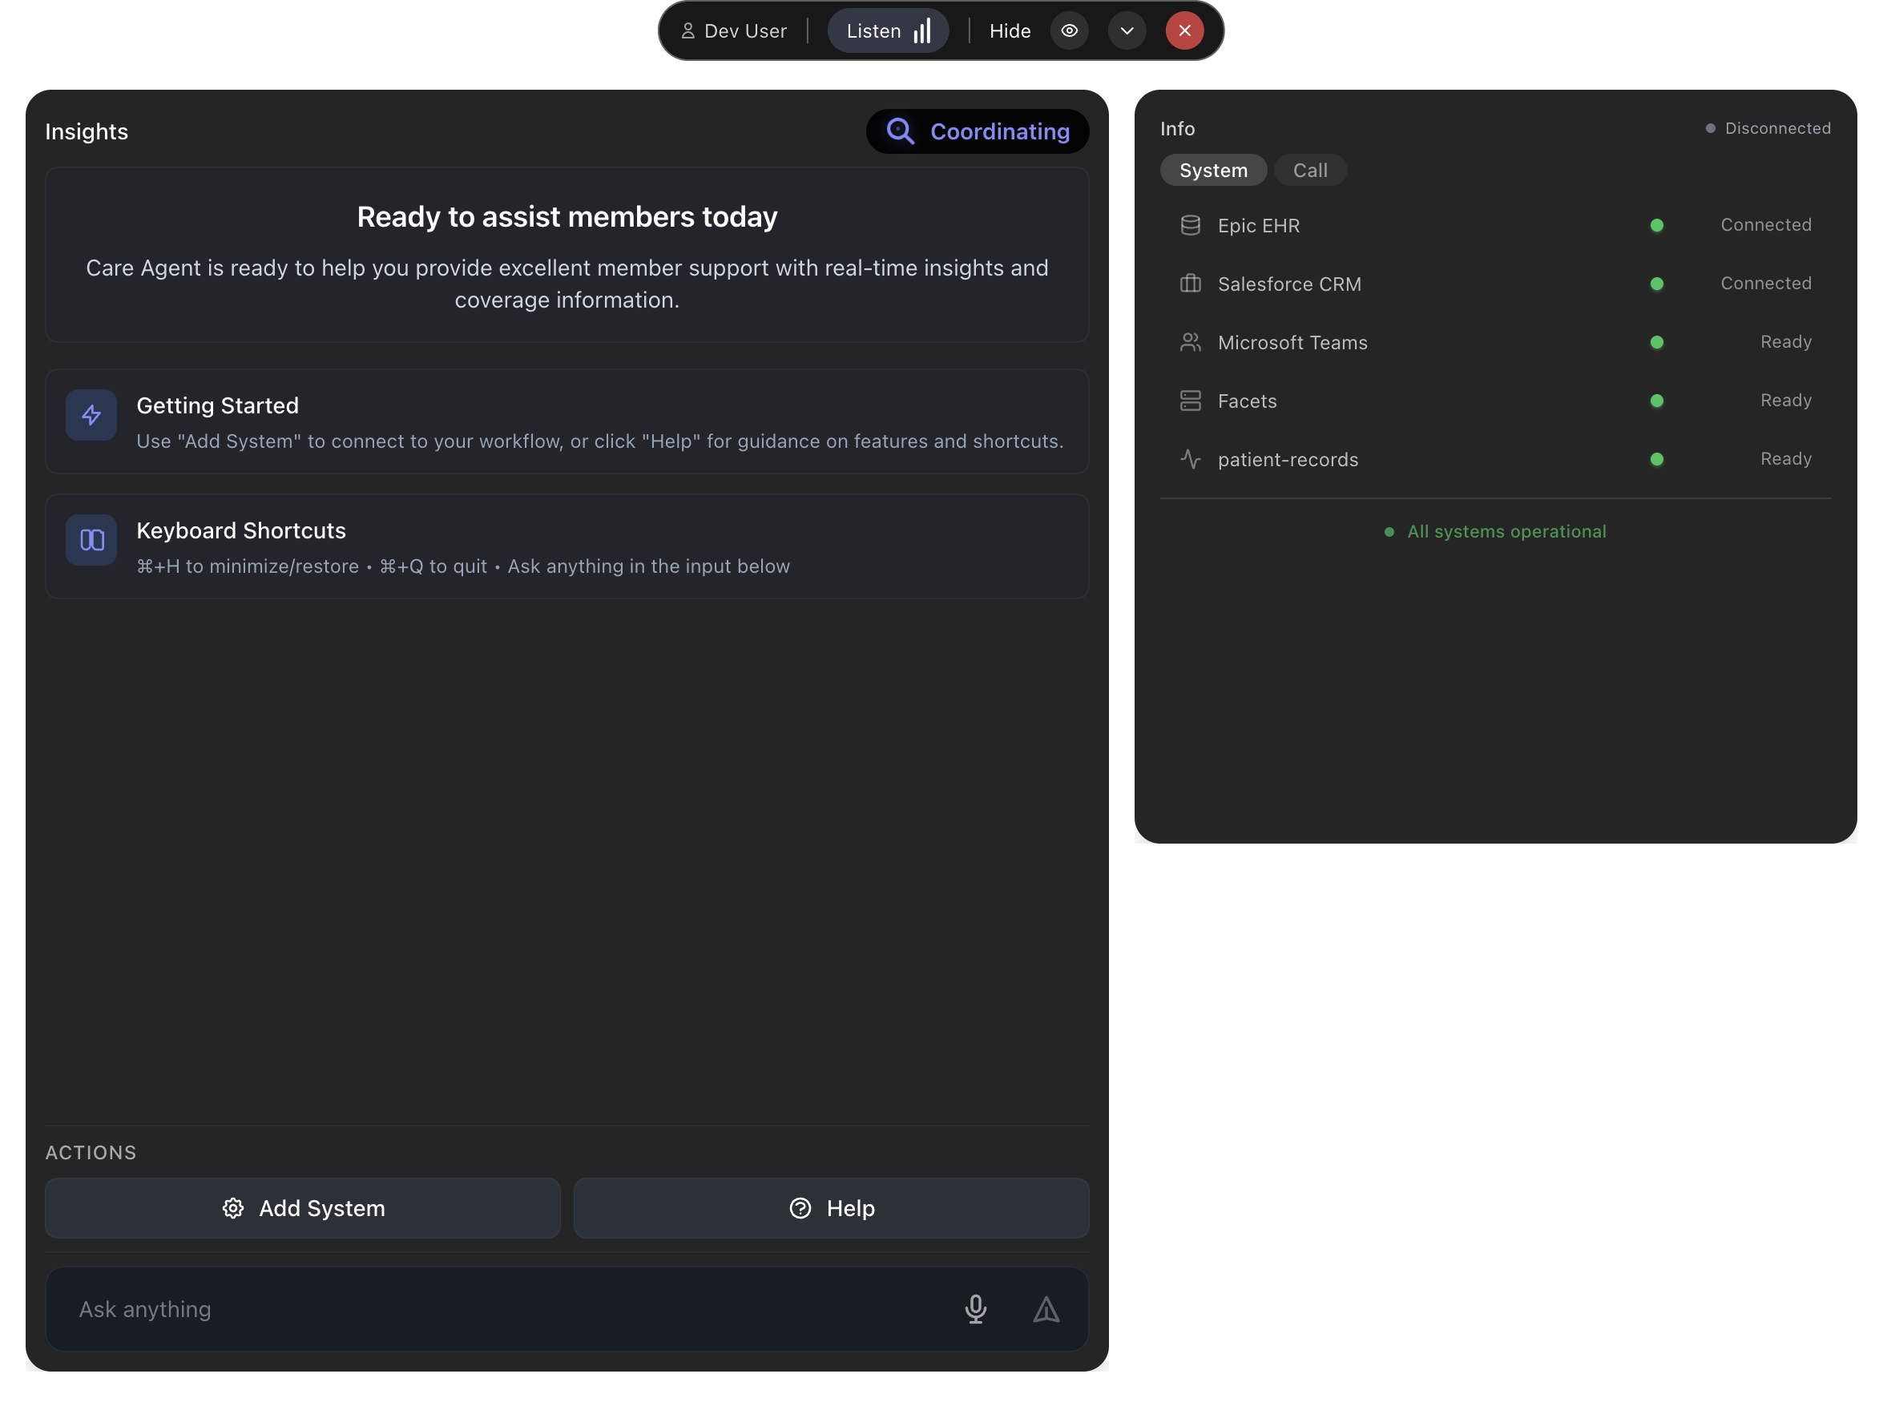Click the patient-records activity icon

pos(1190,459)
